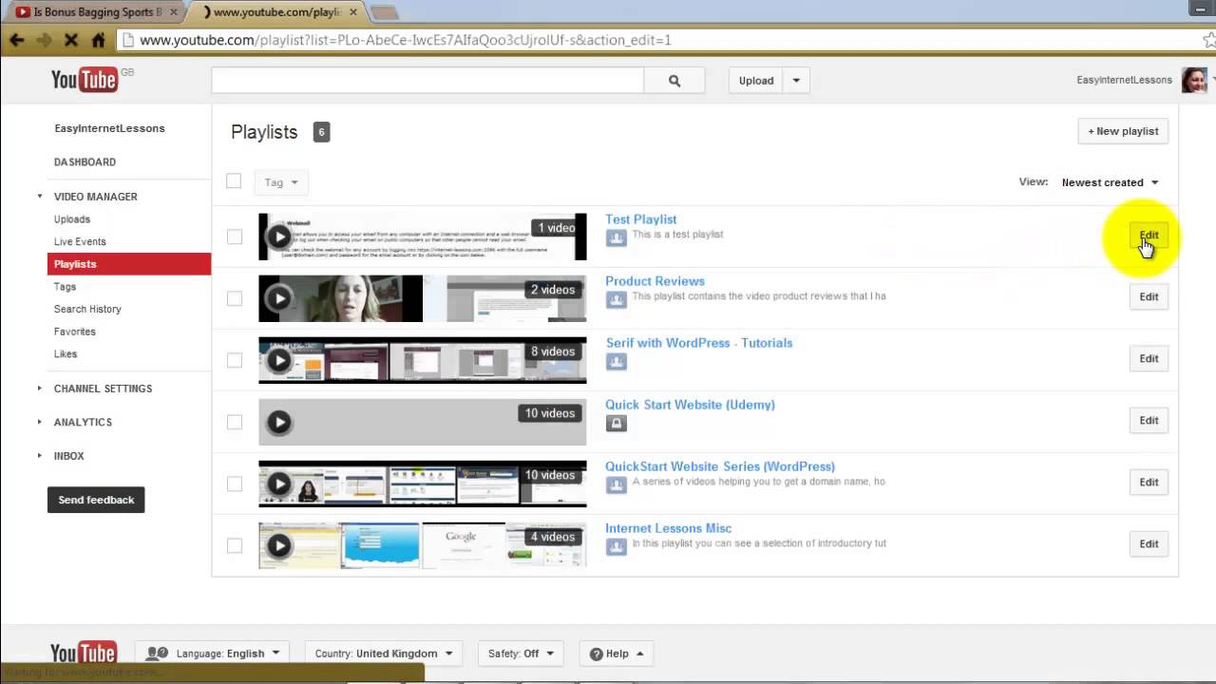Edit the Serif with WordPress playlist
Screen dimensions: 1216x684
[1149, 359]
